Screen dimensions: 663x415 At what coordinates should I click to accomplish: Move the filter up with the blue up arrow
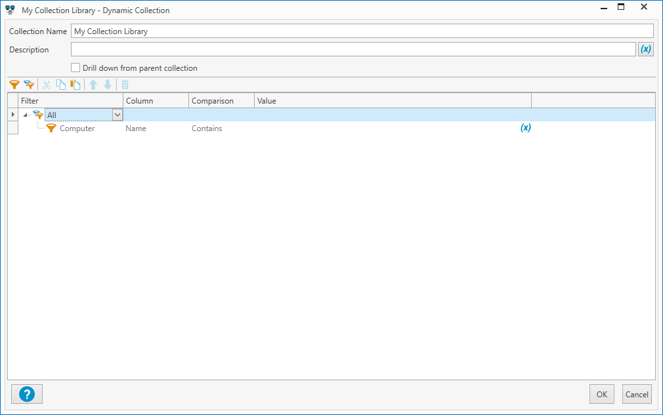click(93, 85)
